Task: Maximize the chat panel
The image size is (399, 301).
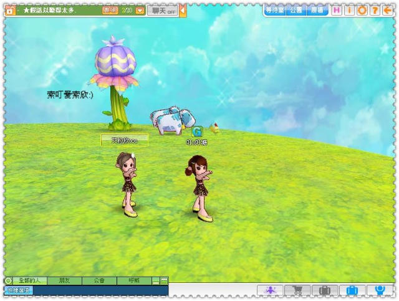Action: tap(165, 281)
